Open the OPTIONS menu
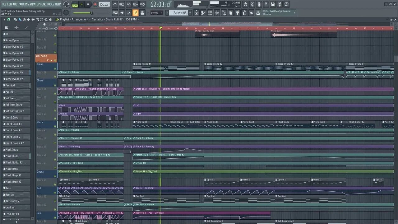The image size is (398, 224). (x=41, y=4)
